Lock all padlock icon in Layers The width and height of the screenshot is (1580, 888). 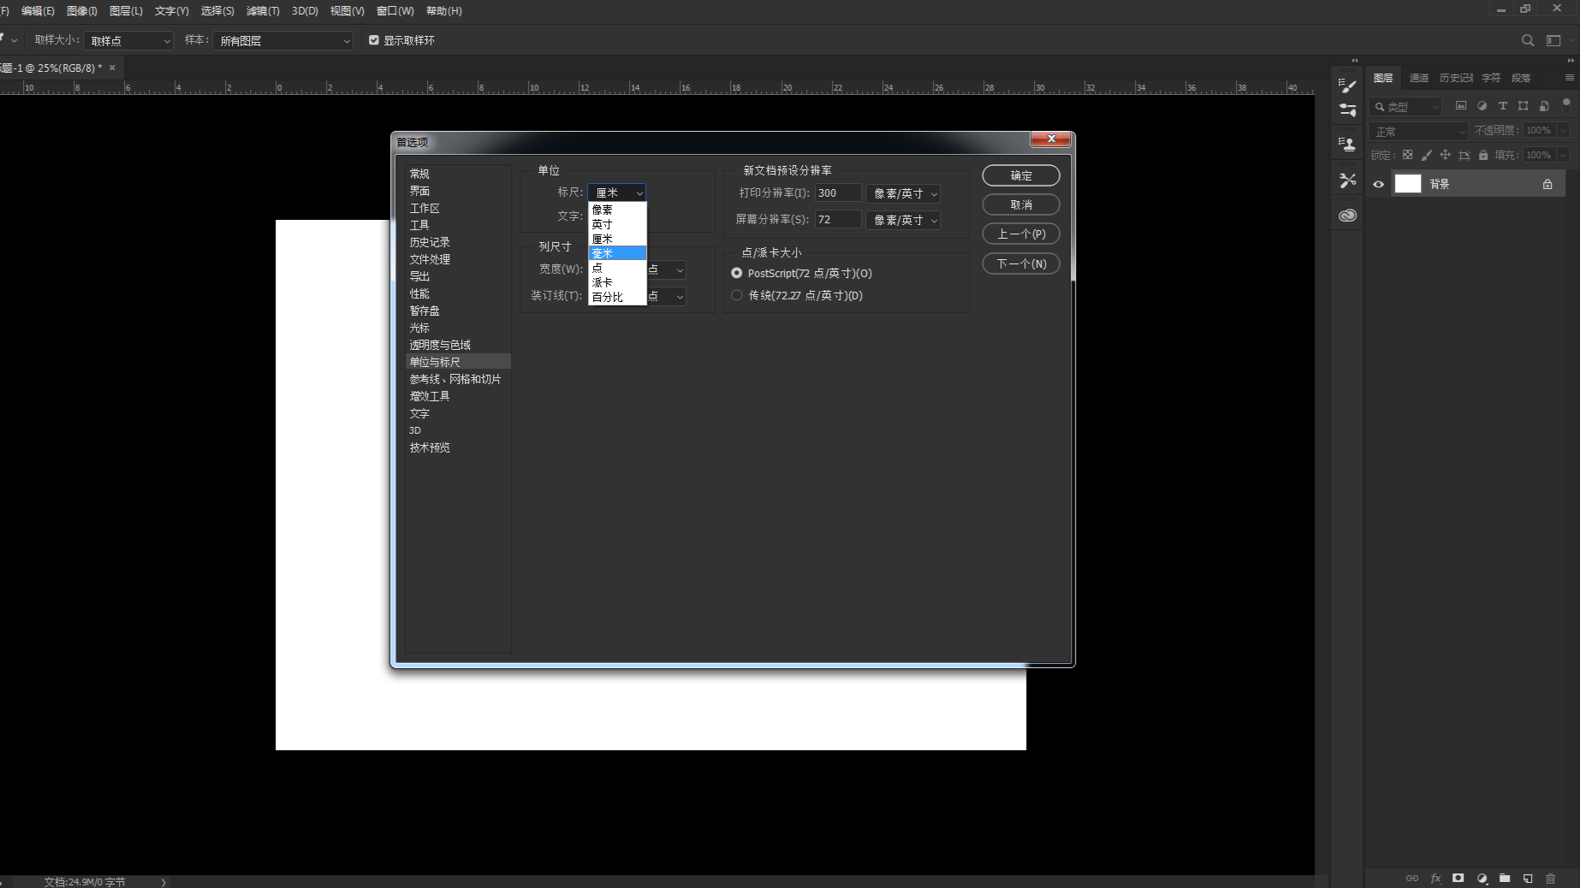tap(1483, 155)
